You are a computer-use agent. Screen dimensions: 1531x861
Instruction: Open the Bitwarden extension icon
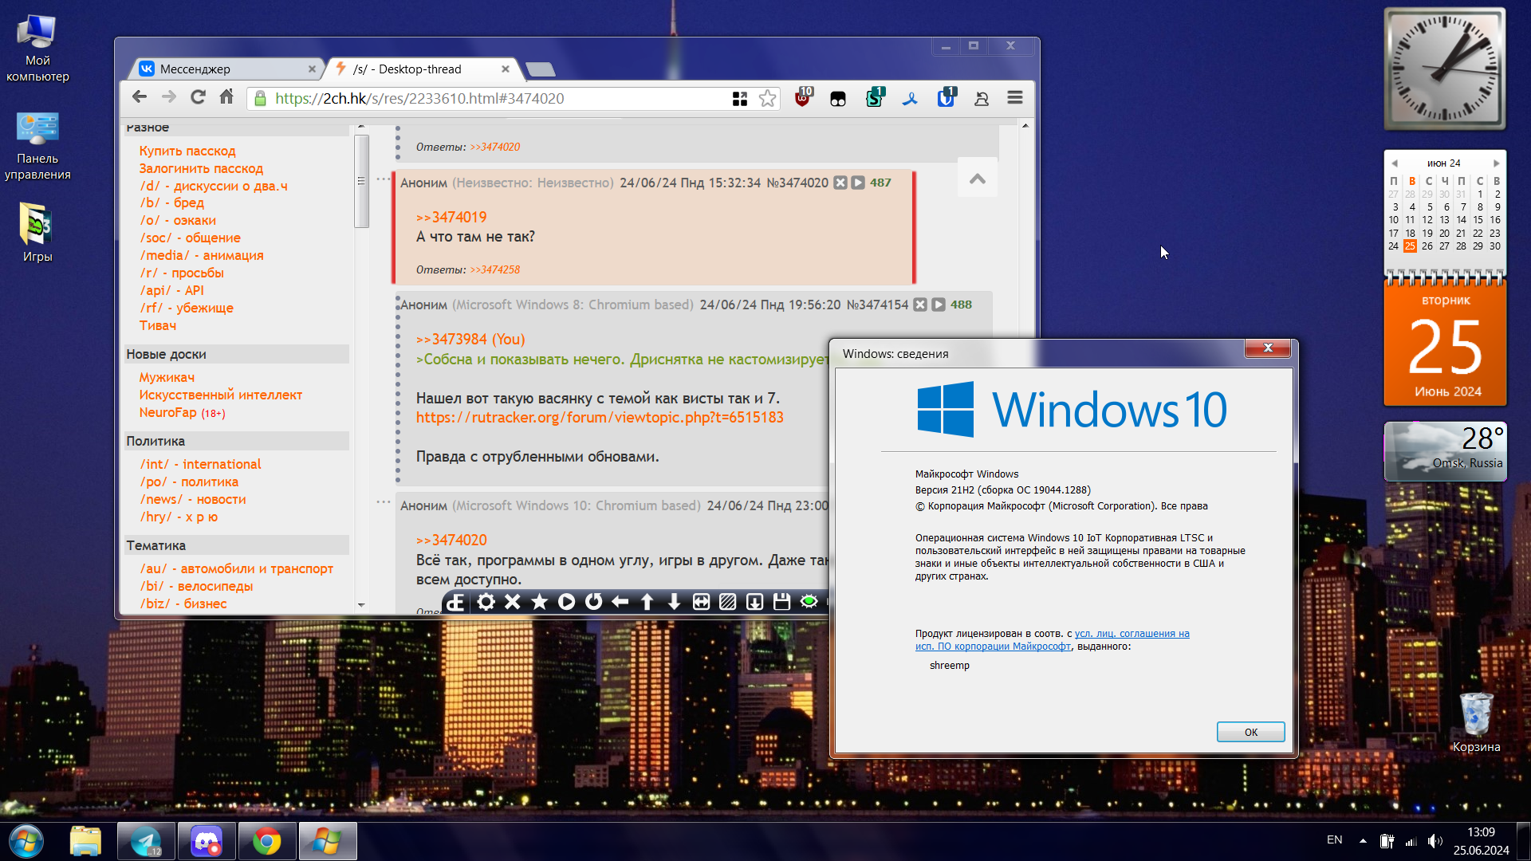(x=946, y=98)
